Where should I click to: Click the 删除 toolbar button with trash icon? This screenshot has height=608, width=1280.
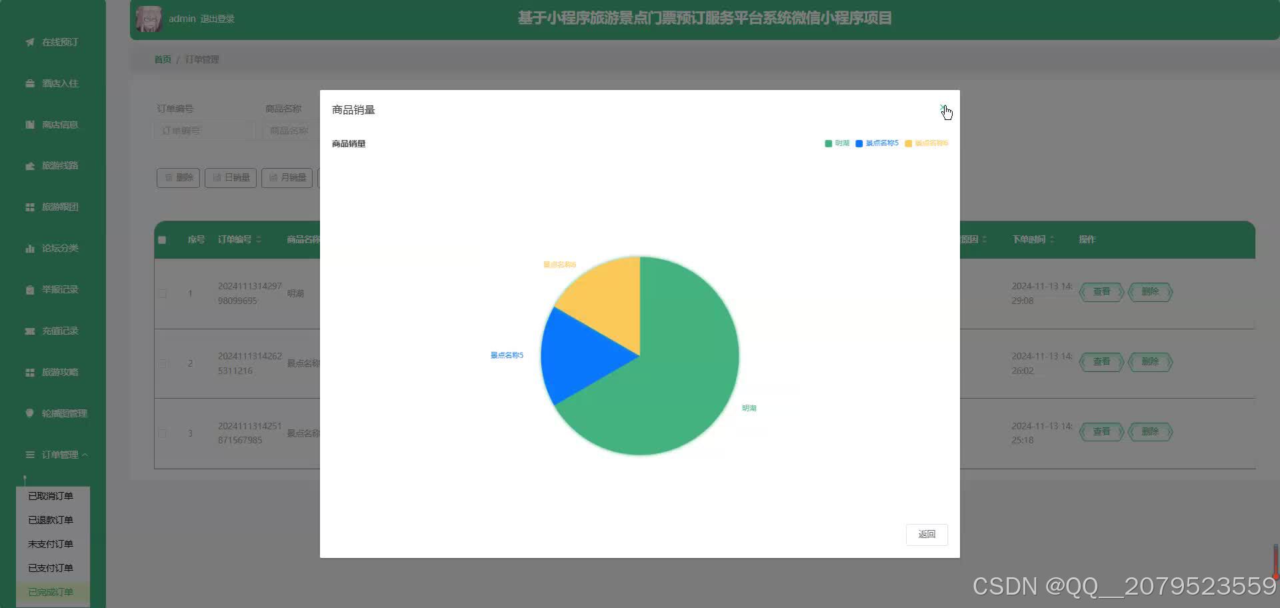[178, 178]
